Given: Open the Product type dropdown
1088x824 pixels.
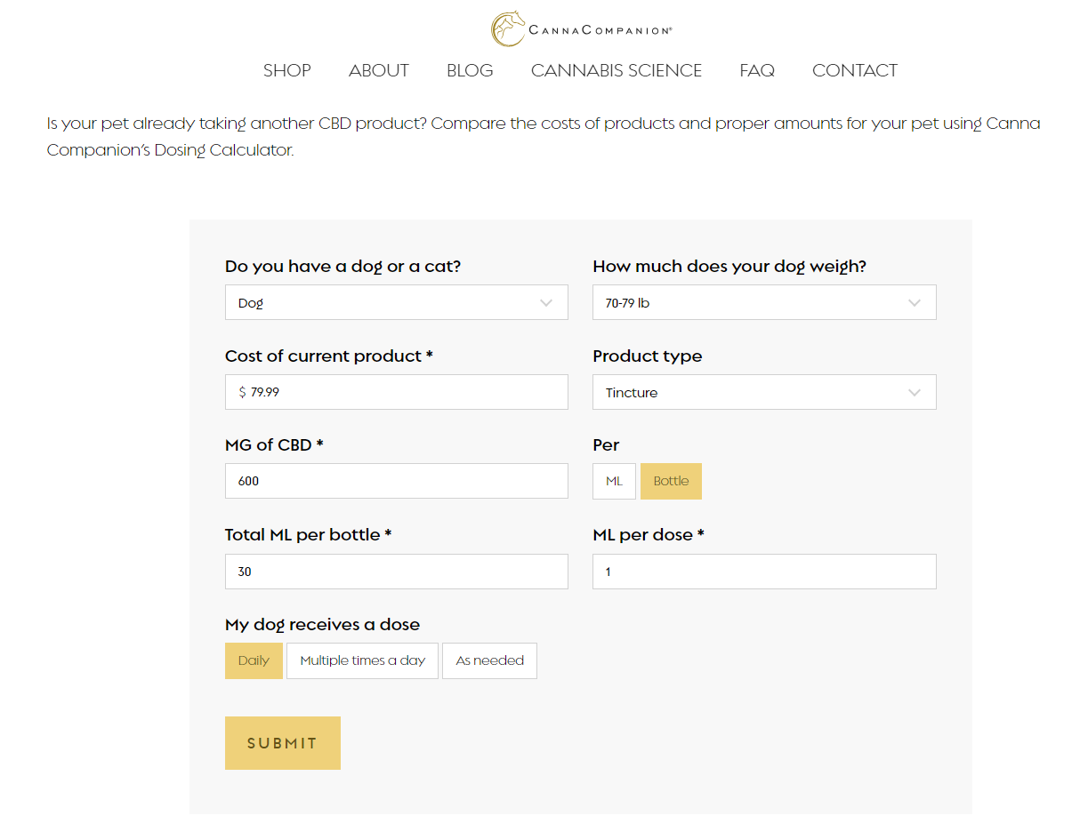Looking at the screenshot, I should 763,392.
